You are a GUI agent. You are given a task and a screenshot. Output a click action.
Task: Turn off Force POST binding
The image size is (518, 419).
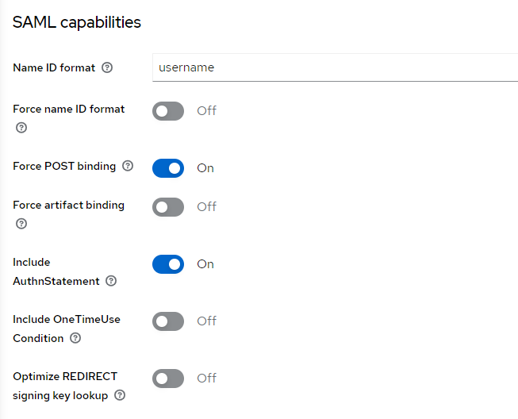coord(168,168)
